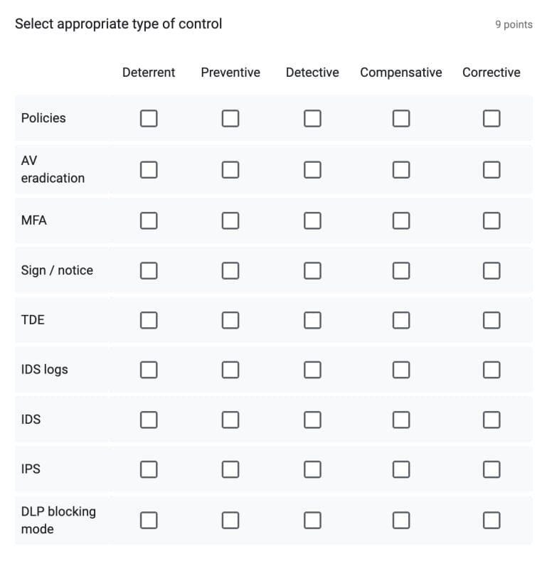This screenshot has width=547, height=569.
Task: Enable Preventive for IPS row
Action: point(230,469)
